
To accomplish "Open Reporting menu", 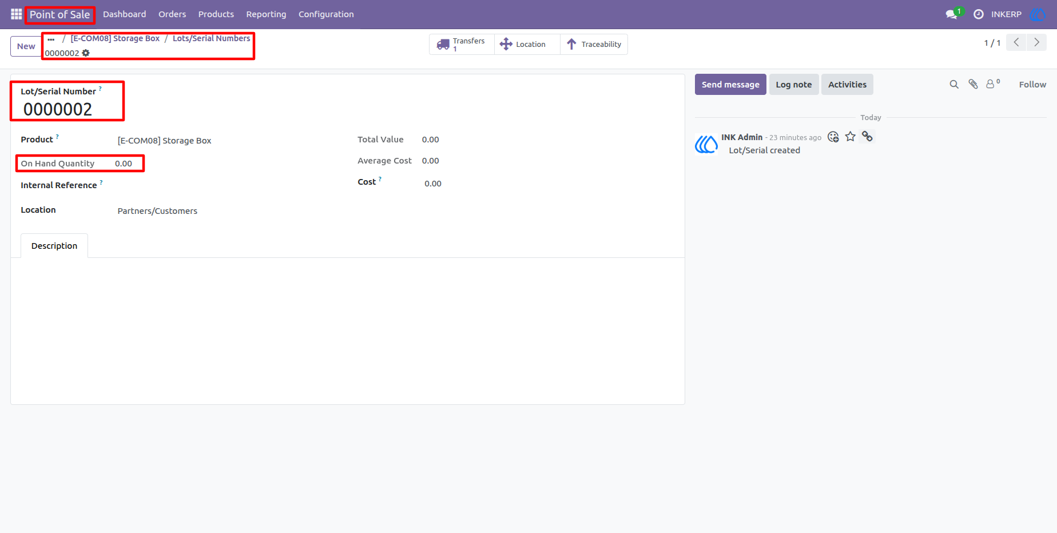I will [x=266, y=14].
